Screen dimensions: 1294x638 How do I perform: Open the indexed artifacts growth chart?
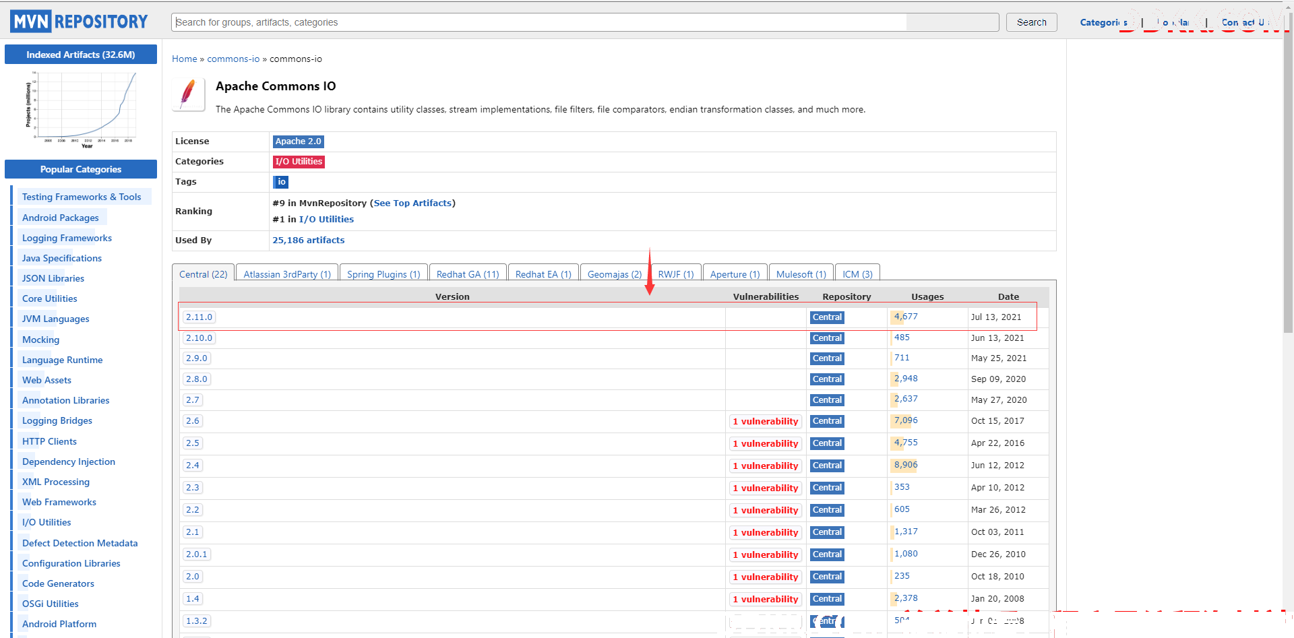point(81,109)
